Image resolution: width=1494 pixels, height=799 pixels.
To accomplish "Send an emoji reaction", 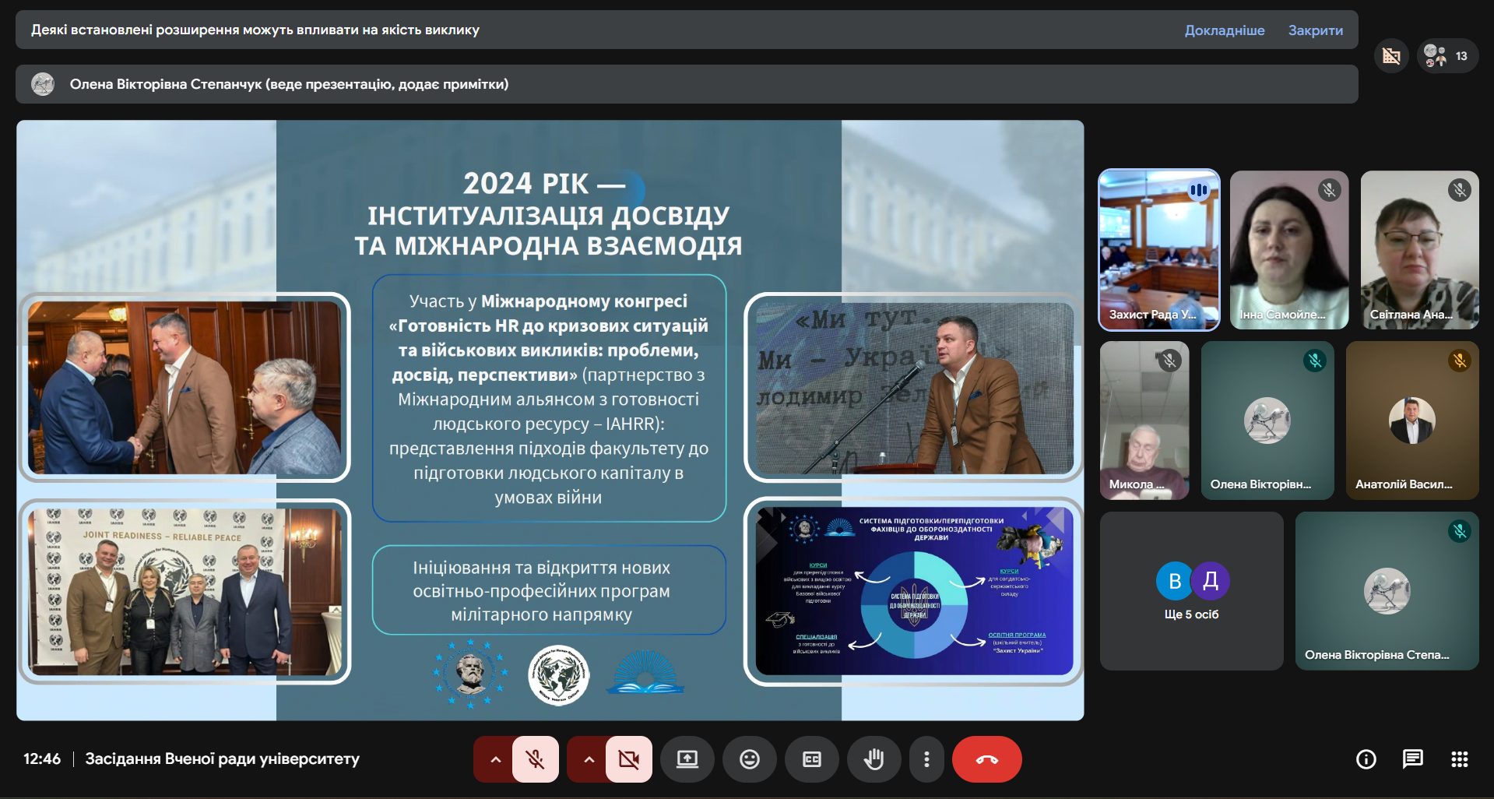I will coord(750,759).
